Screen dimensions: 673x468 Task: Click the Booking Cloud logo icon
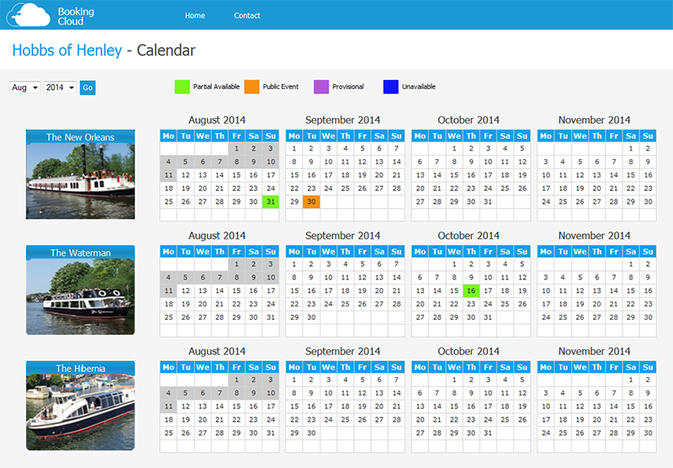(x=33, y=15)
